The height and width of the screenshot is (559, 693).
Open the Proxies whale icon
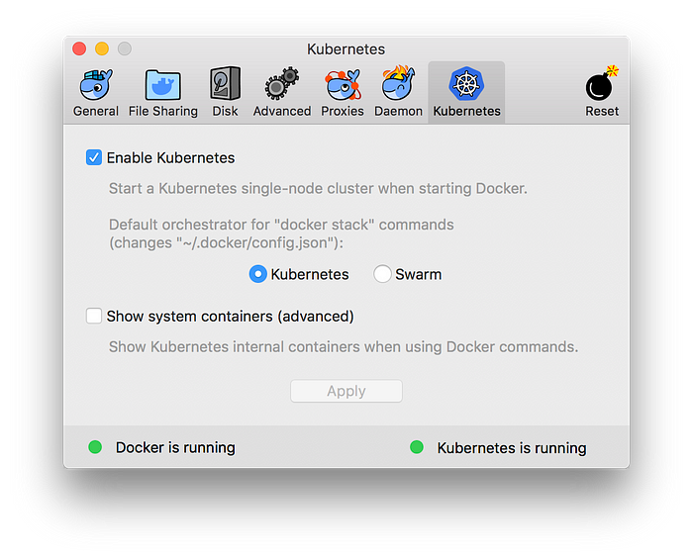343,84
